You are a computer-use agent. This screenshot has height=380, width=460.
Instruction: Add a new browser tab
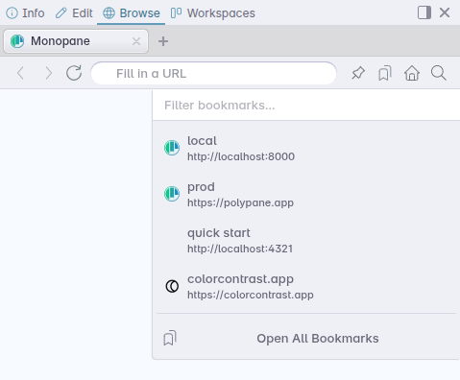point(163,41)
